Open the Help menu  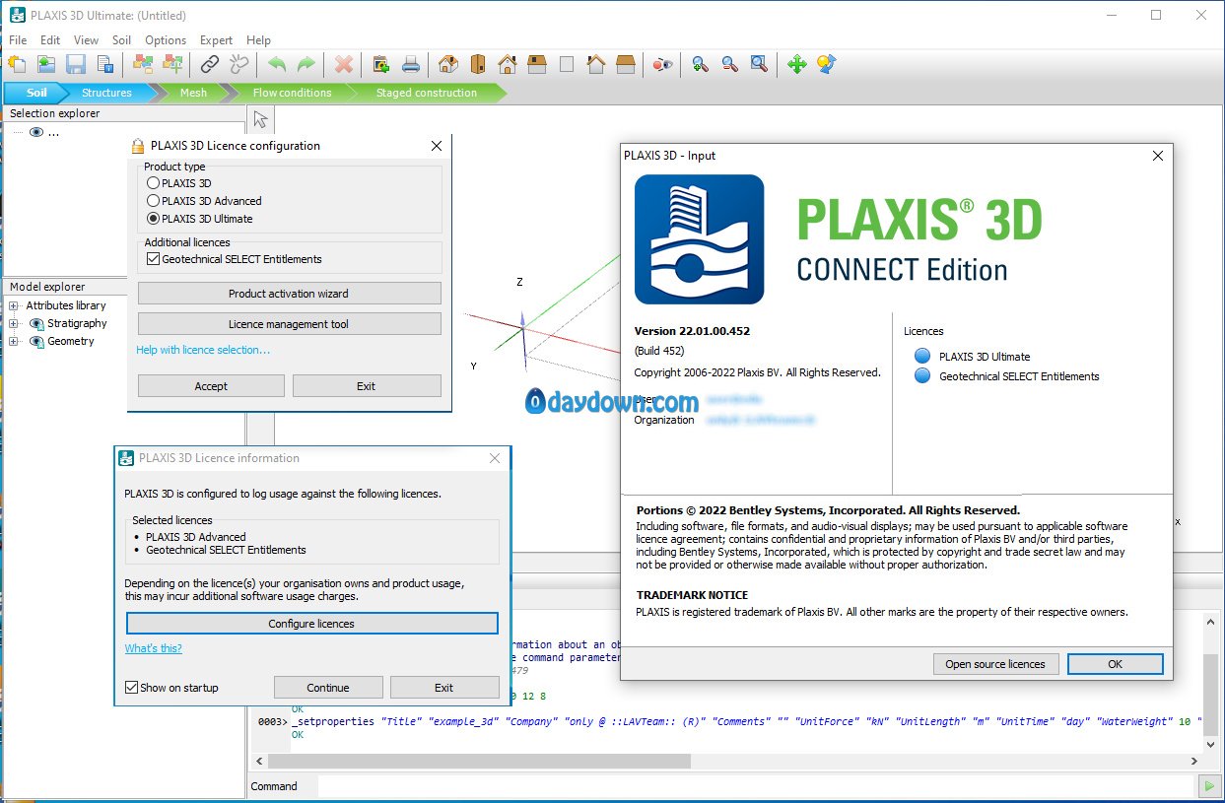[258, 40]
